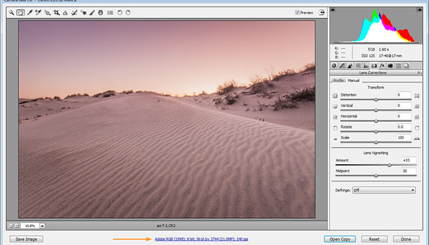Open the Camera Calibration panel tab
The image size is (429, 245).
(390, 66)
